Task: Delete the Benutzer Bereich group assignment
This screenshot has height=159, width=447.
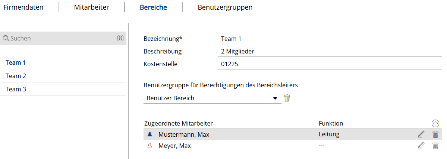Action: pos(287,98)
